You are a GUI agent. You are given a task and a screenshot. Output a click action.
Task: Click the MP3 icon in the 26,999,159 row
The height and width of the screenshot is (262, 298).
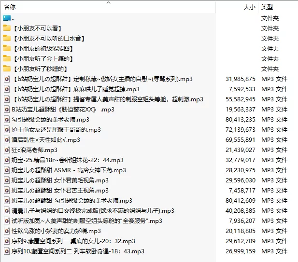coord(7,251)
